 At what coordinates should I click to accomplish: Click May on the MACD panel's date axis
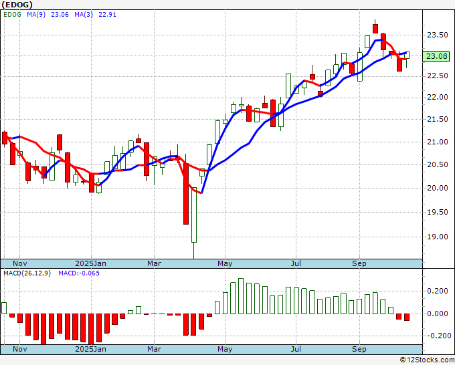coord(225,349)
